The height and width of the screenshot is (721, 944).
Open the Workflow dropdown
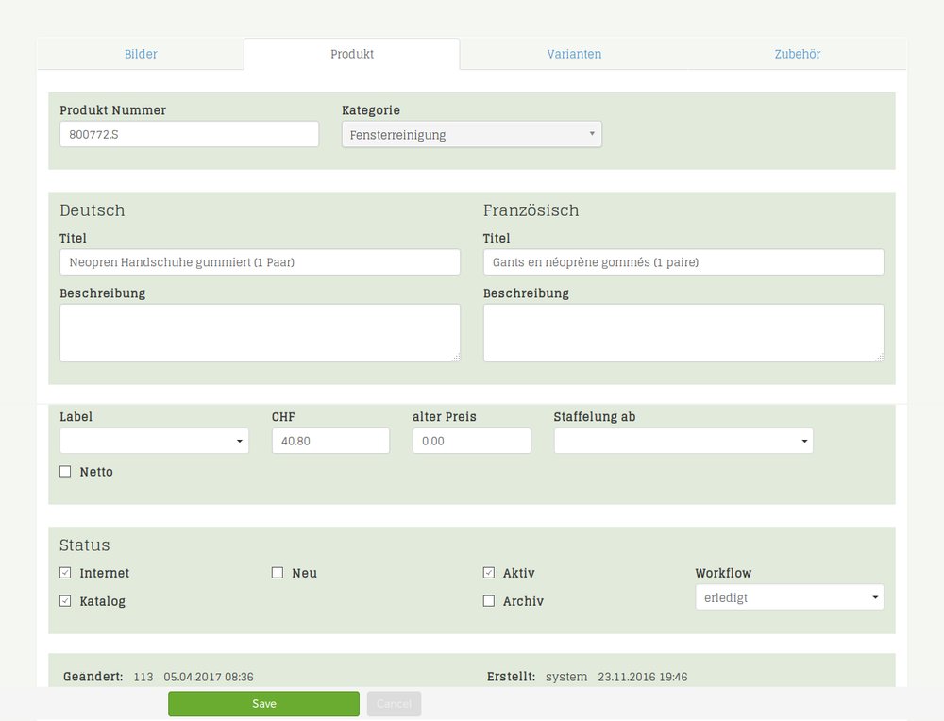789,597
